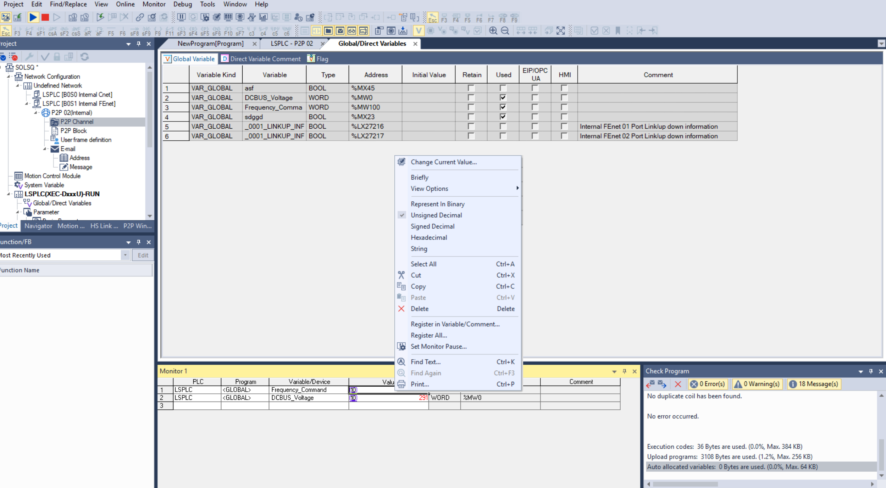Click the V variable monitoring toolbar icon
Viewport: 886px width, 488px height.
coord(419,30)
